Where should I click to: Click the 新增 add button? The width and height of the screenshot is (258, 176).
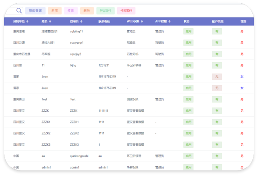point(55,11)
